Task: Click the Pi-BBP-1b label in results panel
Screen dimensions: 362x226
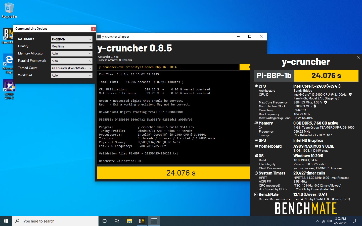Action: coord(274,76)
